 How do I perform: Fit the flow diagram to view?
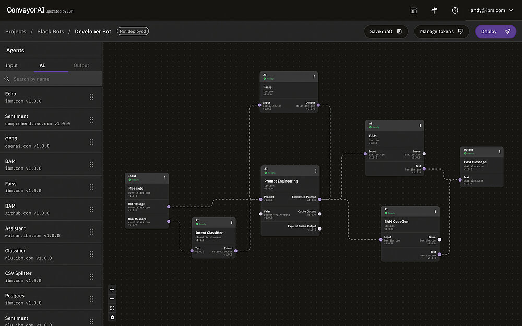tap(112, 308)
